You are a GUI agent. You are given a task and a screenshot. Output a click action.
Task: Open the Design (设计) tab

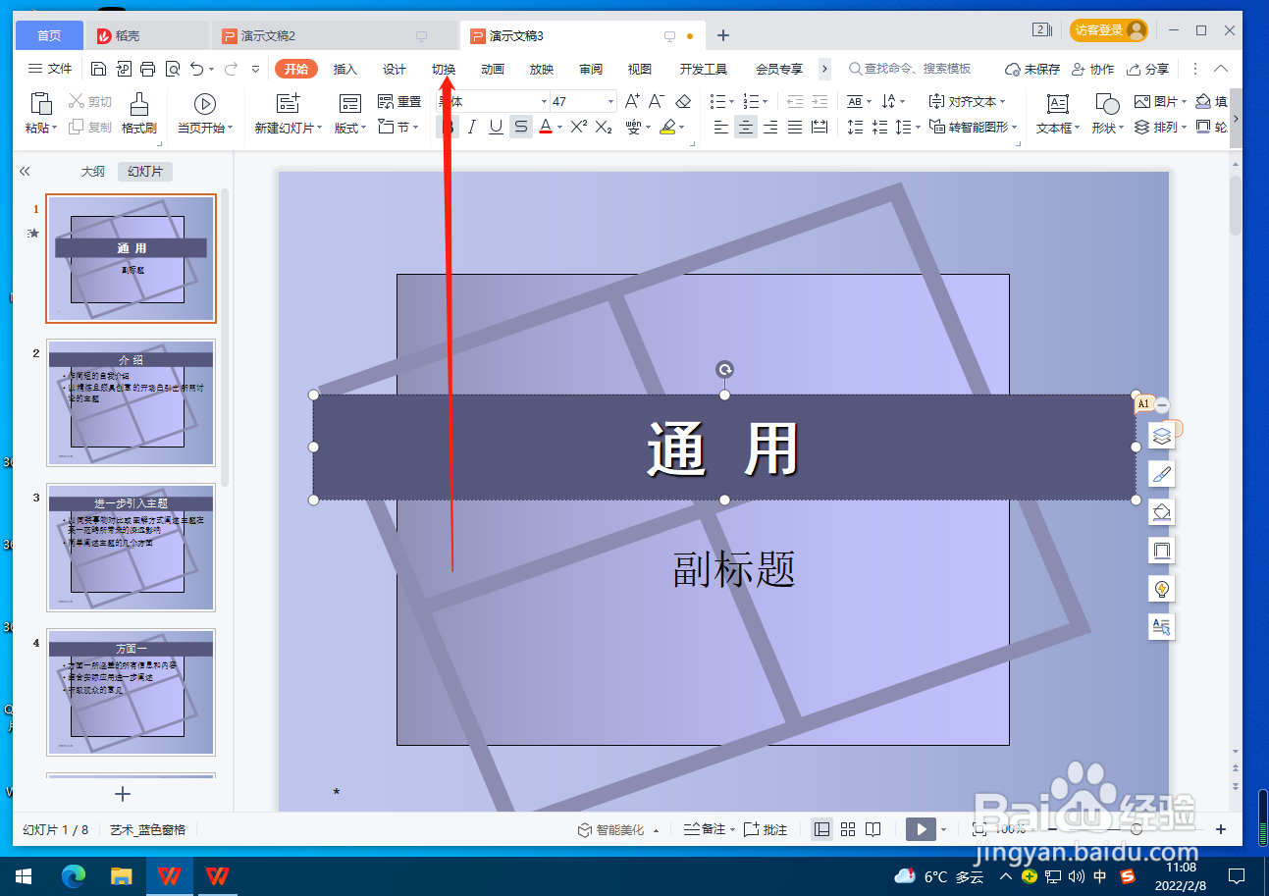395,69
